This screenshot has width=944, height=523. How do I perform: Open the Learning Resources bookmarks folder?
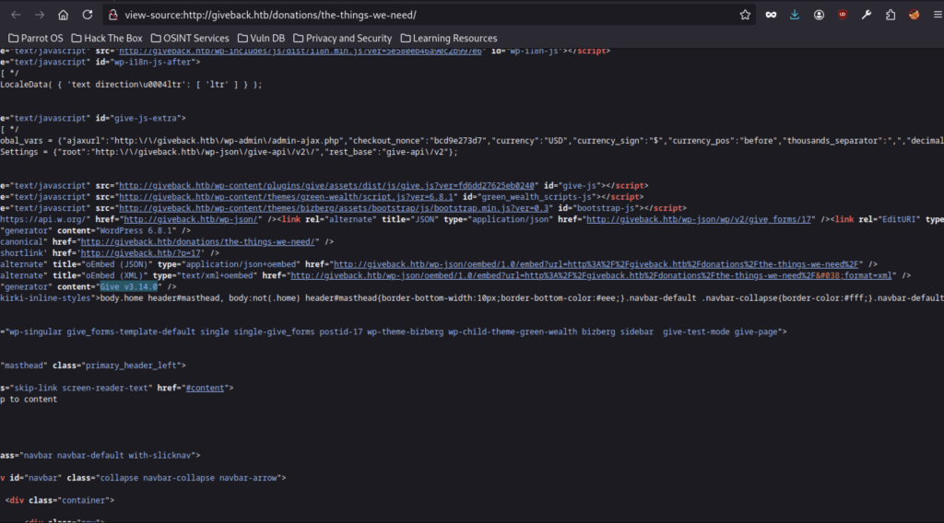tap(448, 38)
